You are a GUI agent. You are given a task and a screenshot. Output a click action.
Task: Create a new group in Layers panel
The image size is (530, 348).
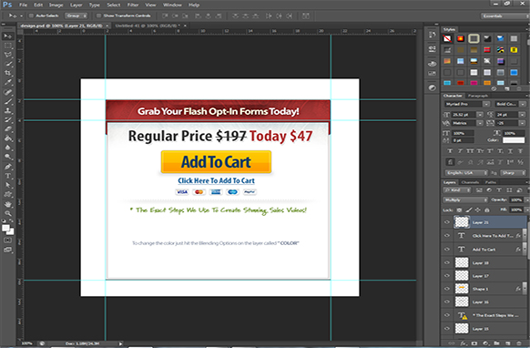click(x=497, y=343)
